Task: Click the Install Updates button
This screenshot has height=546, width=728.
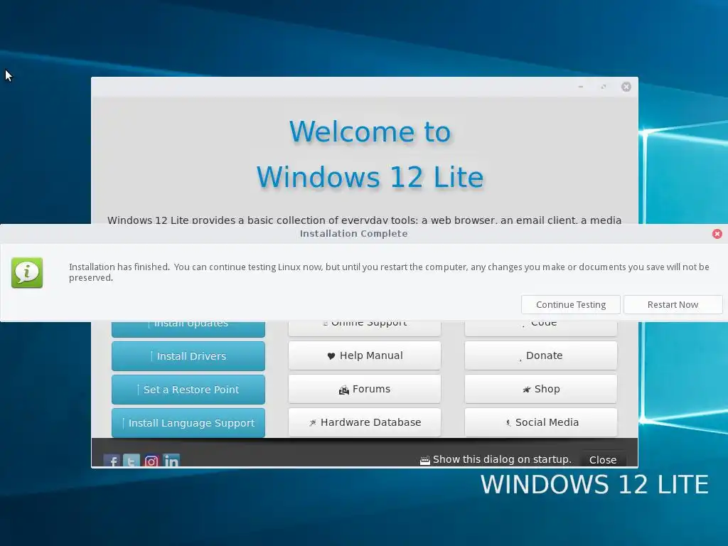Action: click(188, 328)
